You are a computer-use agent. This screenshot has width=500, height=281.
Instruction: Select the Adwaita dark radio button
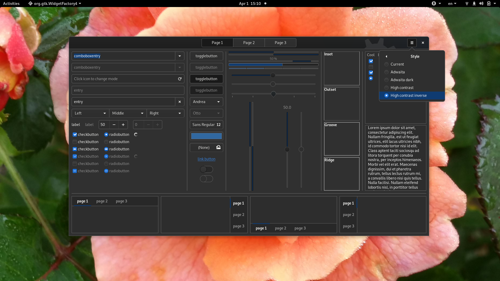pos(386,80)
